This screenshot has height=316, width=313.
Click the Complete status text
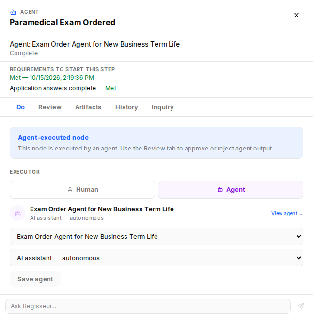tap(24, 53)
